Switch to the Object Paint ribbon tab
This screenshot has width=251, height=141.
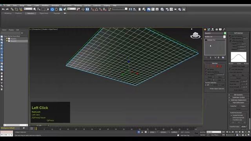click(x=44, y=13)
